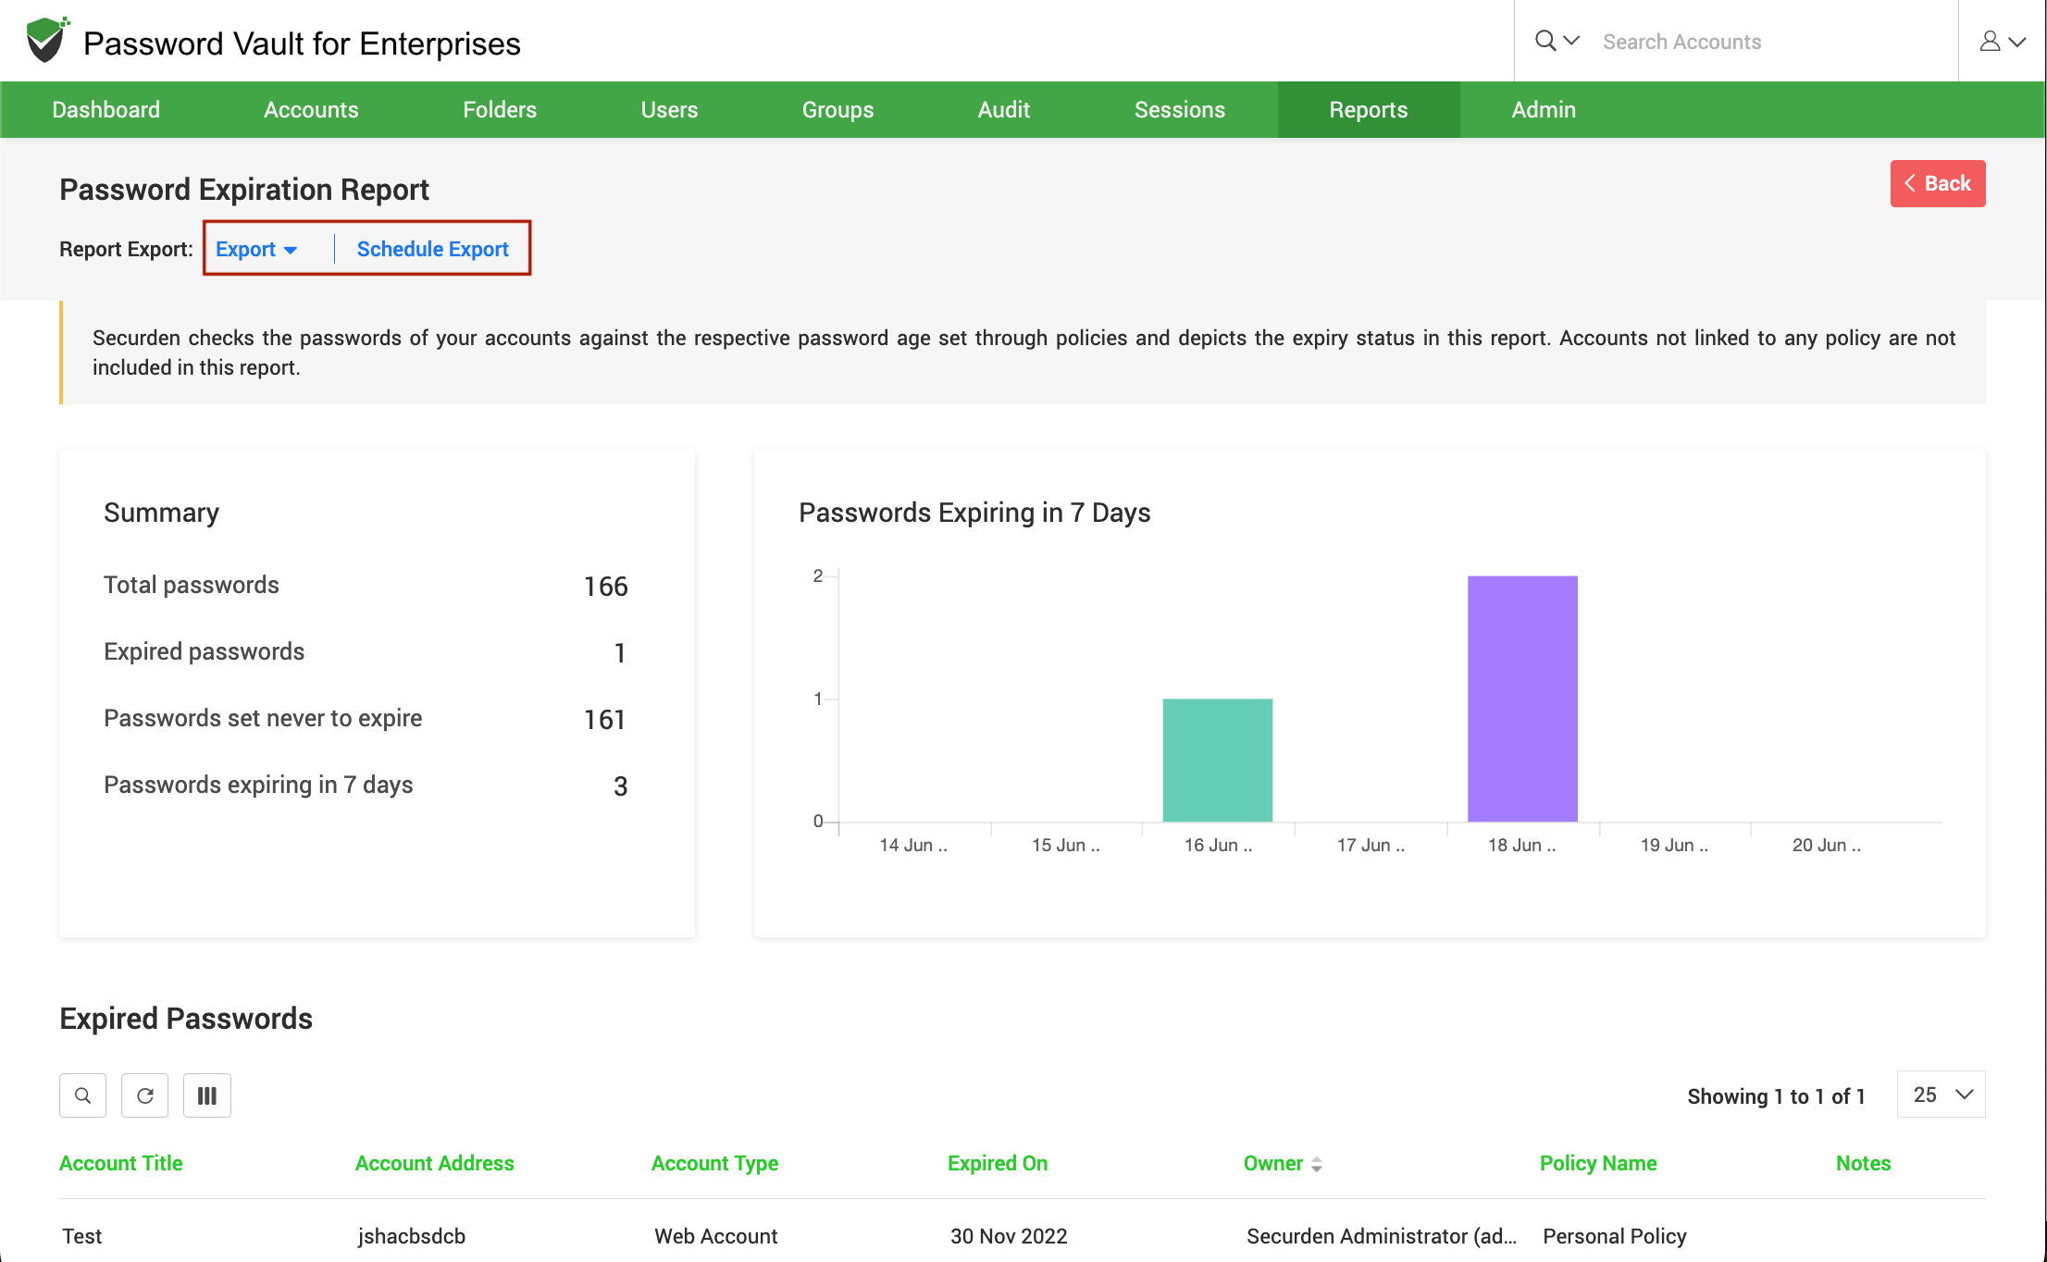The height and width of the screenshot is (1262, 2047).
Task: Click the Web Account type cell
Action: coord(715,1236)
